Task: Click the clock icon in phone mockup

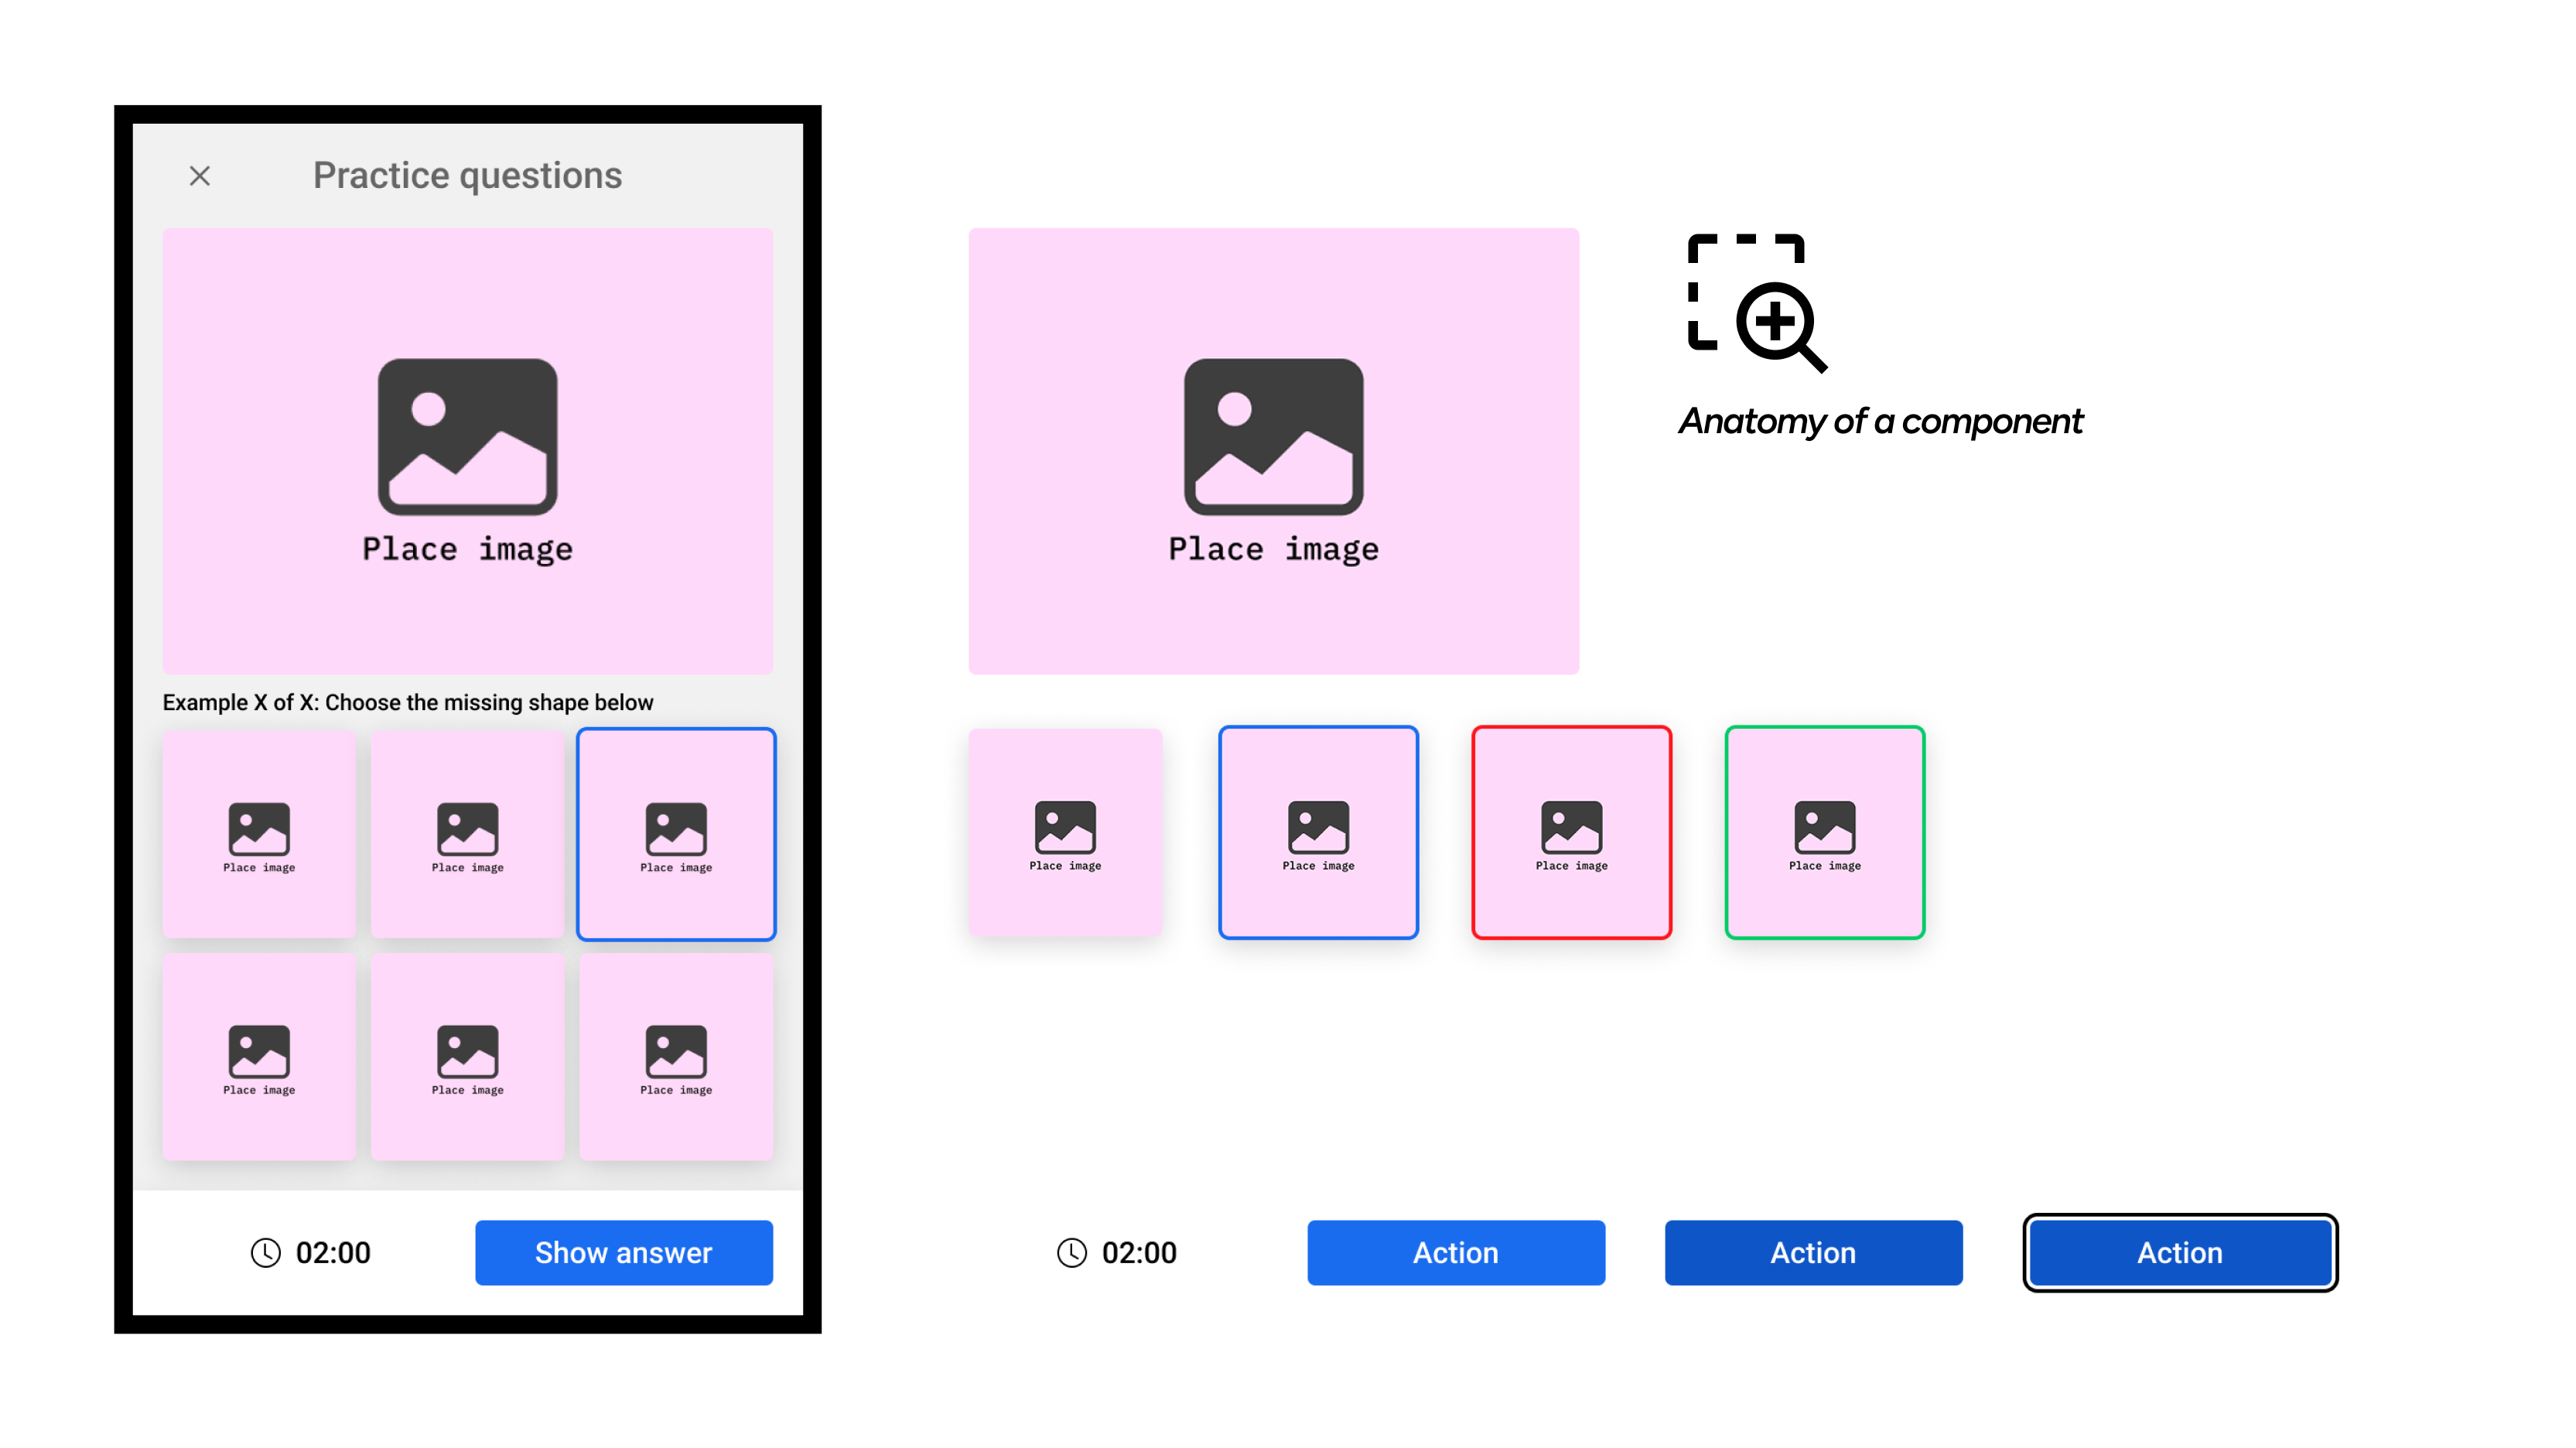Action: pos(265,1252)
